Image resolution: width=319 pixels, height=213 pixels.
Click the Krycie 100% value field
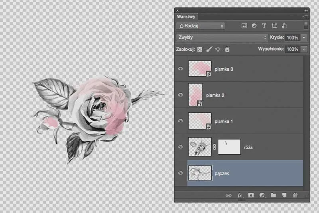292,38
